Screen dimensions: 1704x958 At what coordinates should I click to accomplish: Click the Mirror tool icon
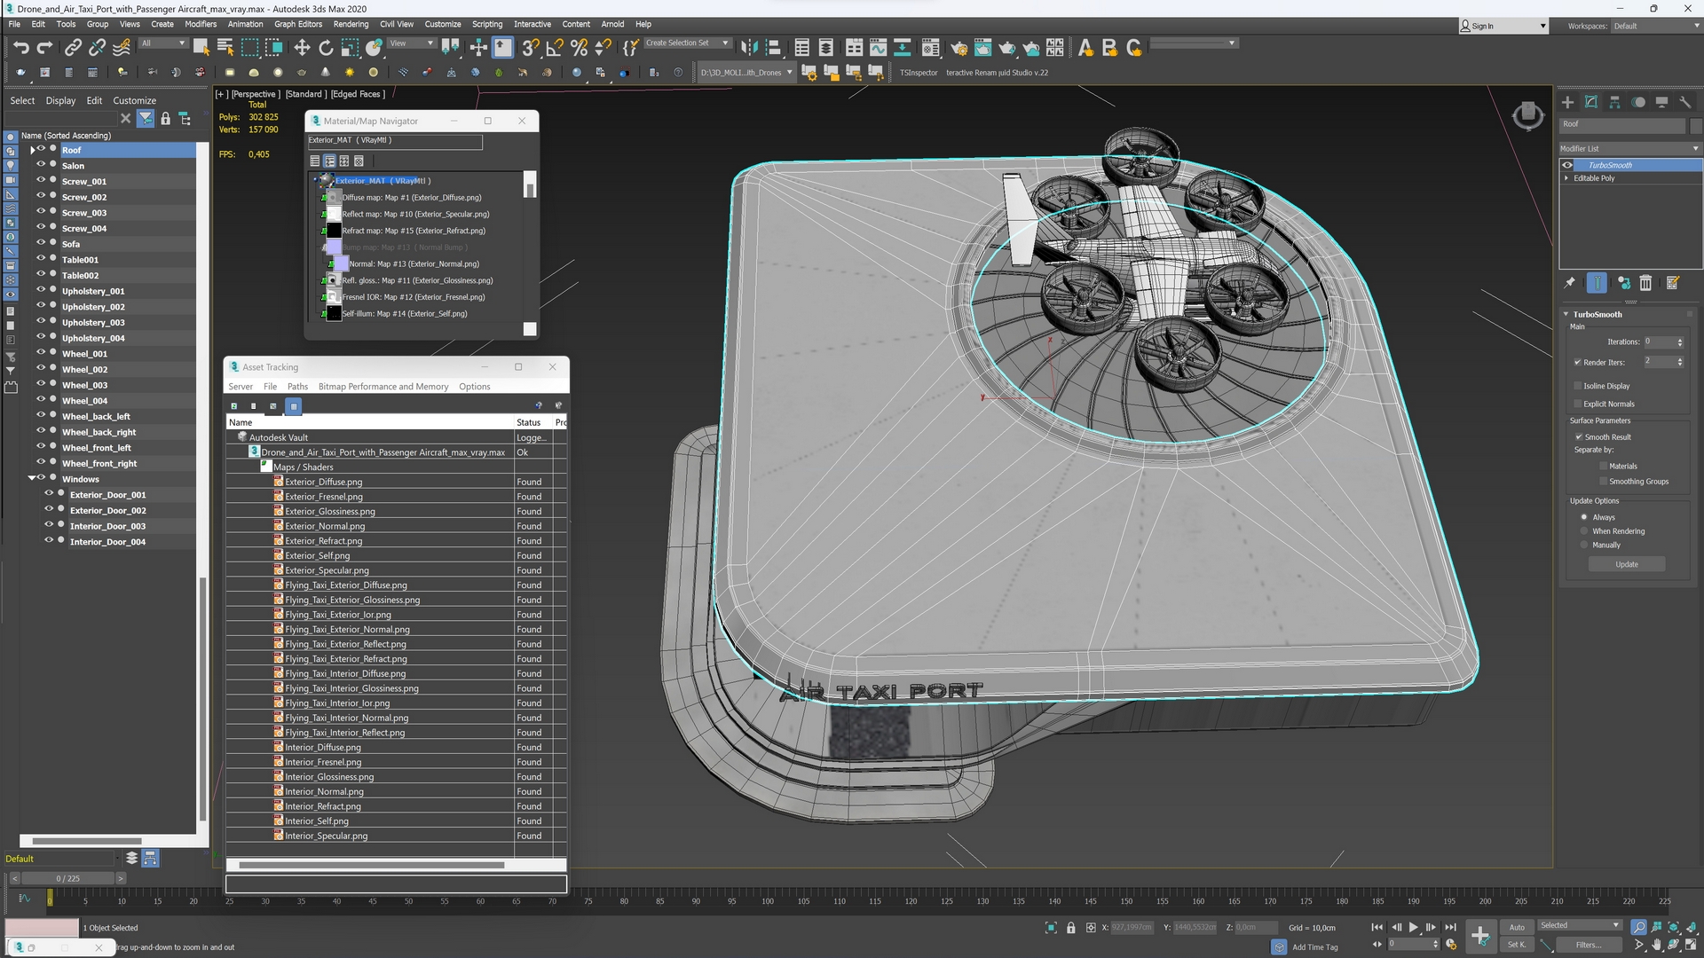(749, 48)
